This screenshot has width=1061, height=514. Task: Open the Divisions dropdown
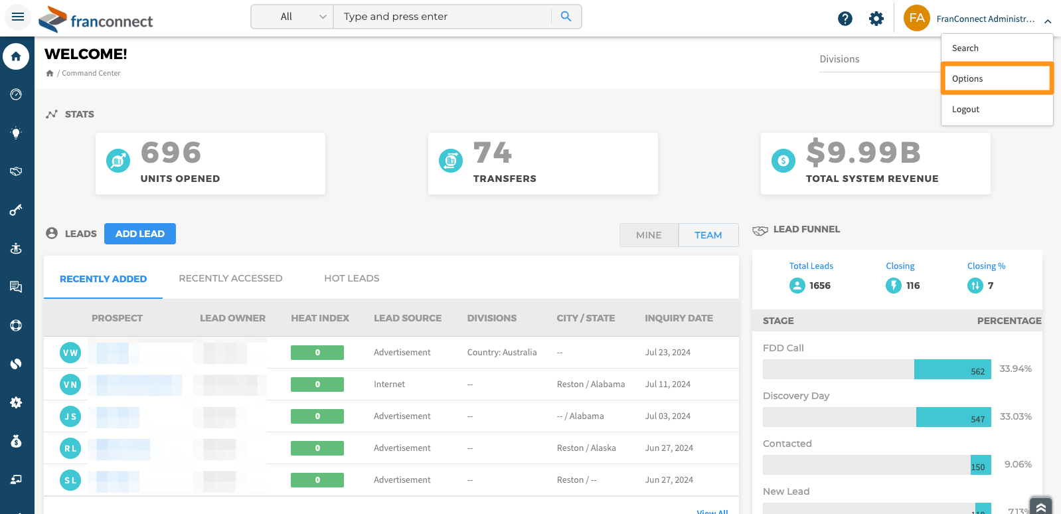[x=880, y=59]
